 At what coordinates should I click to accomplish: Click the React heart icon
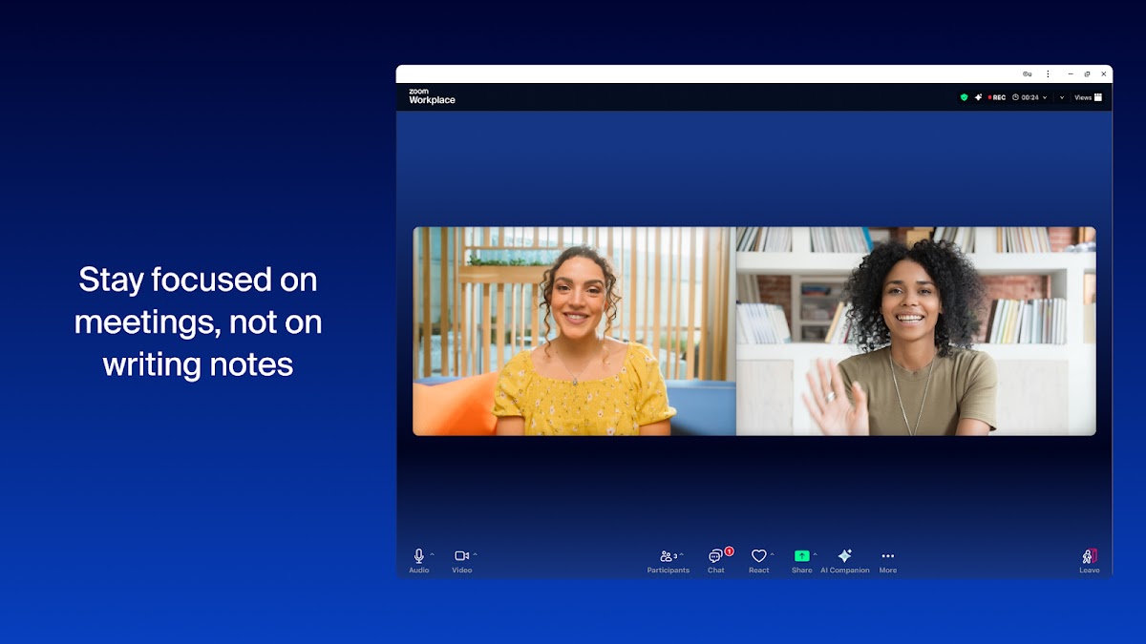[x=758, y=556]
